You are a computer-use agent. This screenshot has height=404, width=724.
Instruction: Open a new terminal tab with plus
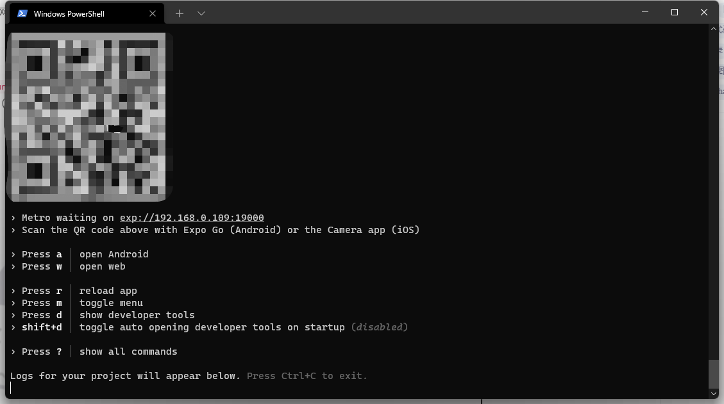[180, 14]
